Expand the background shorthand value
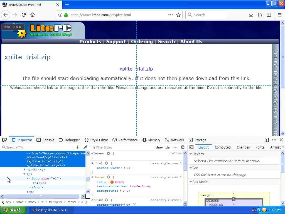Screen dimensions: 285x214 (x=121, y=191)
